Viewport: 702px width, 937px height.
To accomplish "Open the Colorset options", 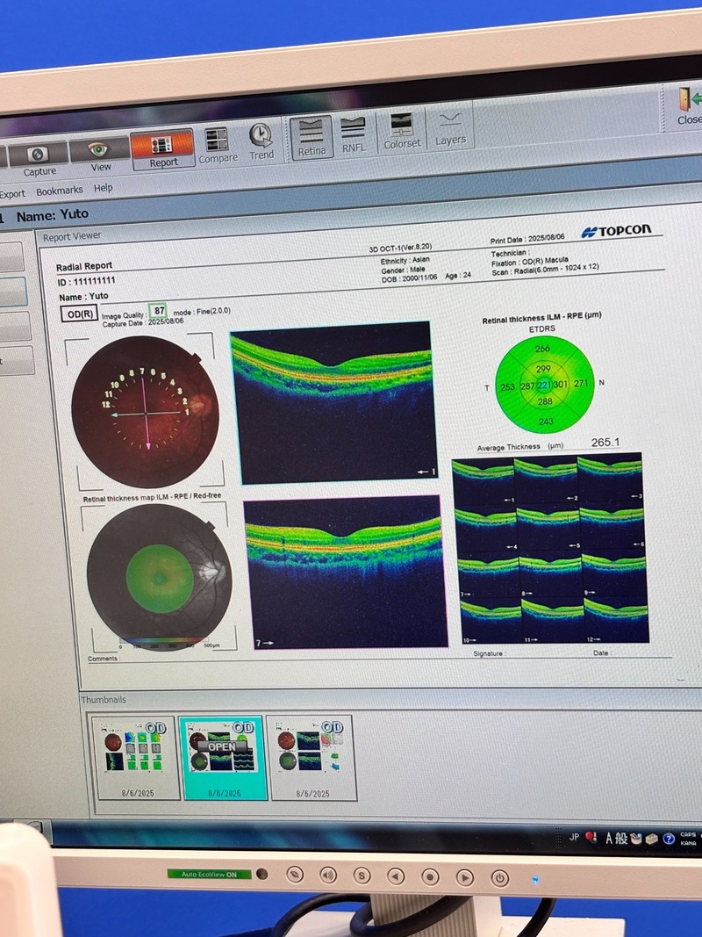I will 402,130.
